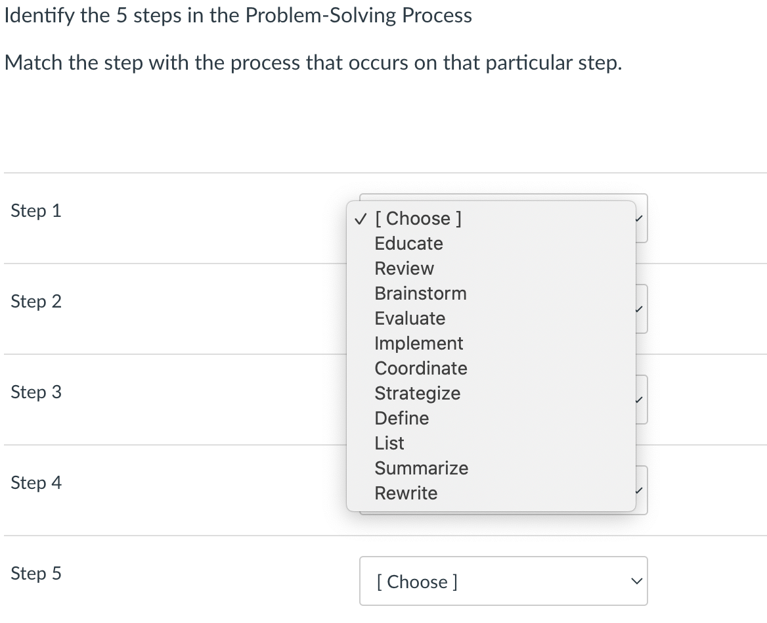The height and width of the screenshot is (623, 767).
Task: Select the Educate option
Action: [x=408, y=243]
